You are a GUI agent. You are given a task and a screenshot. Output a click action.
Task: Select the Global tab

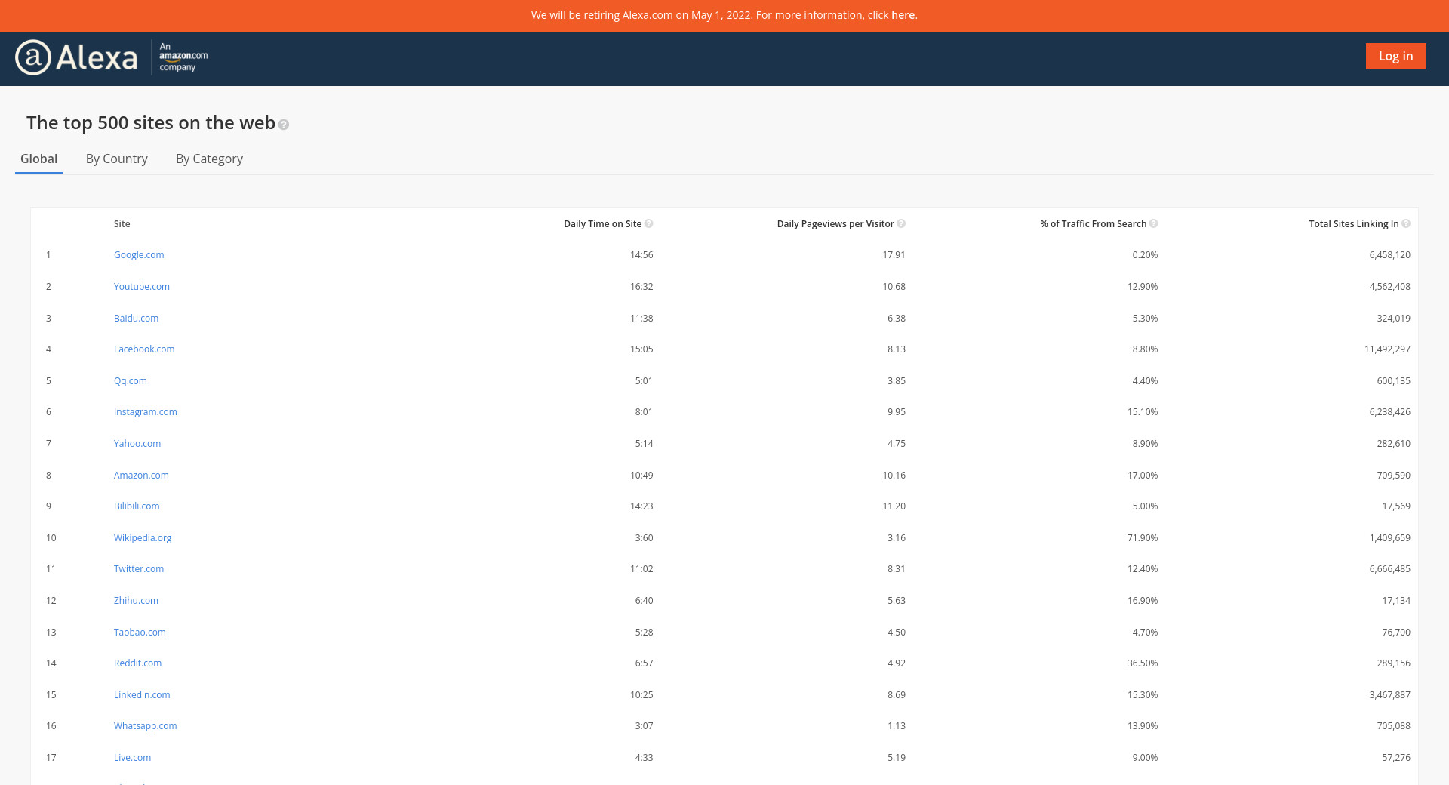tap(39, 159)
